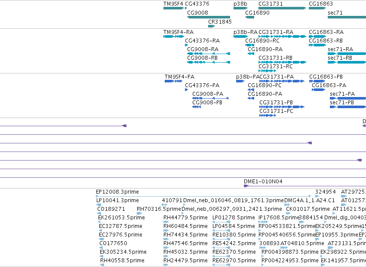Click the CG16863-PA protein feature

pyautogui.click(x=318, y=90)
